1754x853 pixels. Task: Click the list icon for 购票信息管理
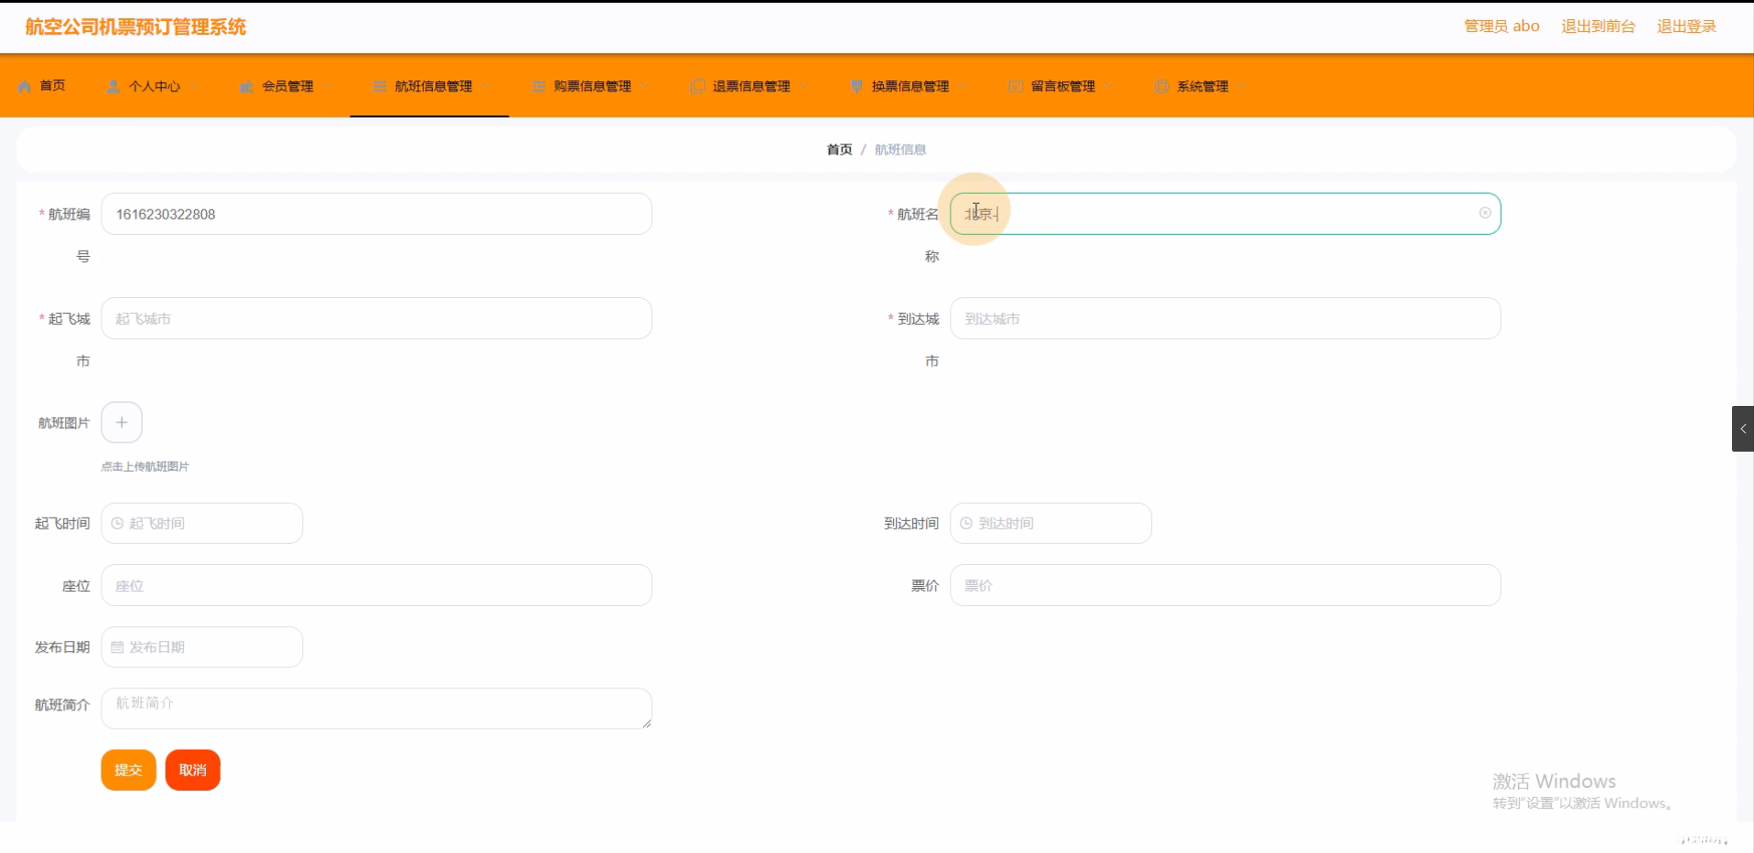pyautogui.click(x=538, y=86)
